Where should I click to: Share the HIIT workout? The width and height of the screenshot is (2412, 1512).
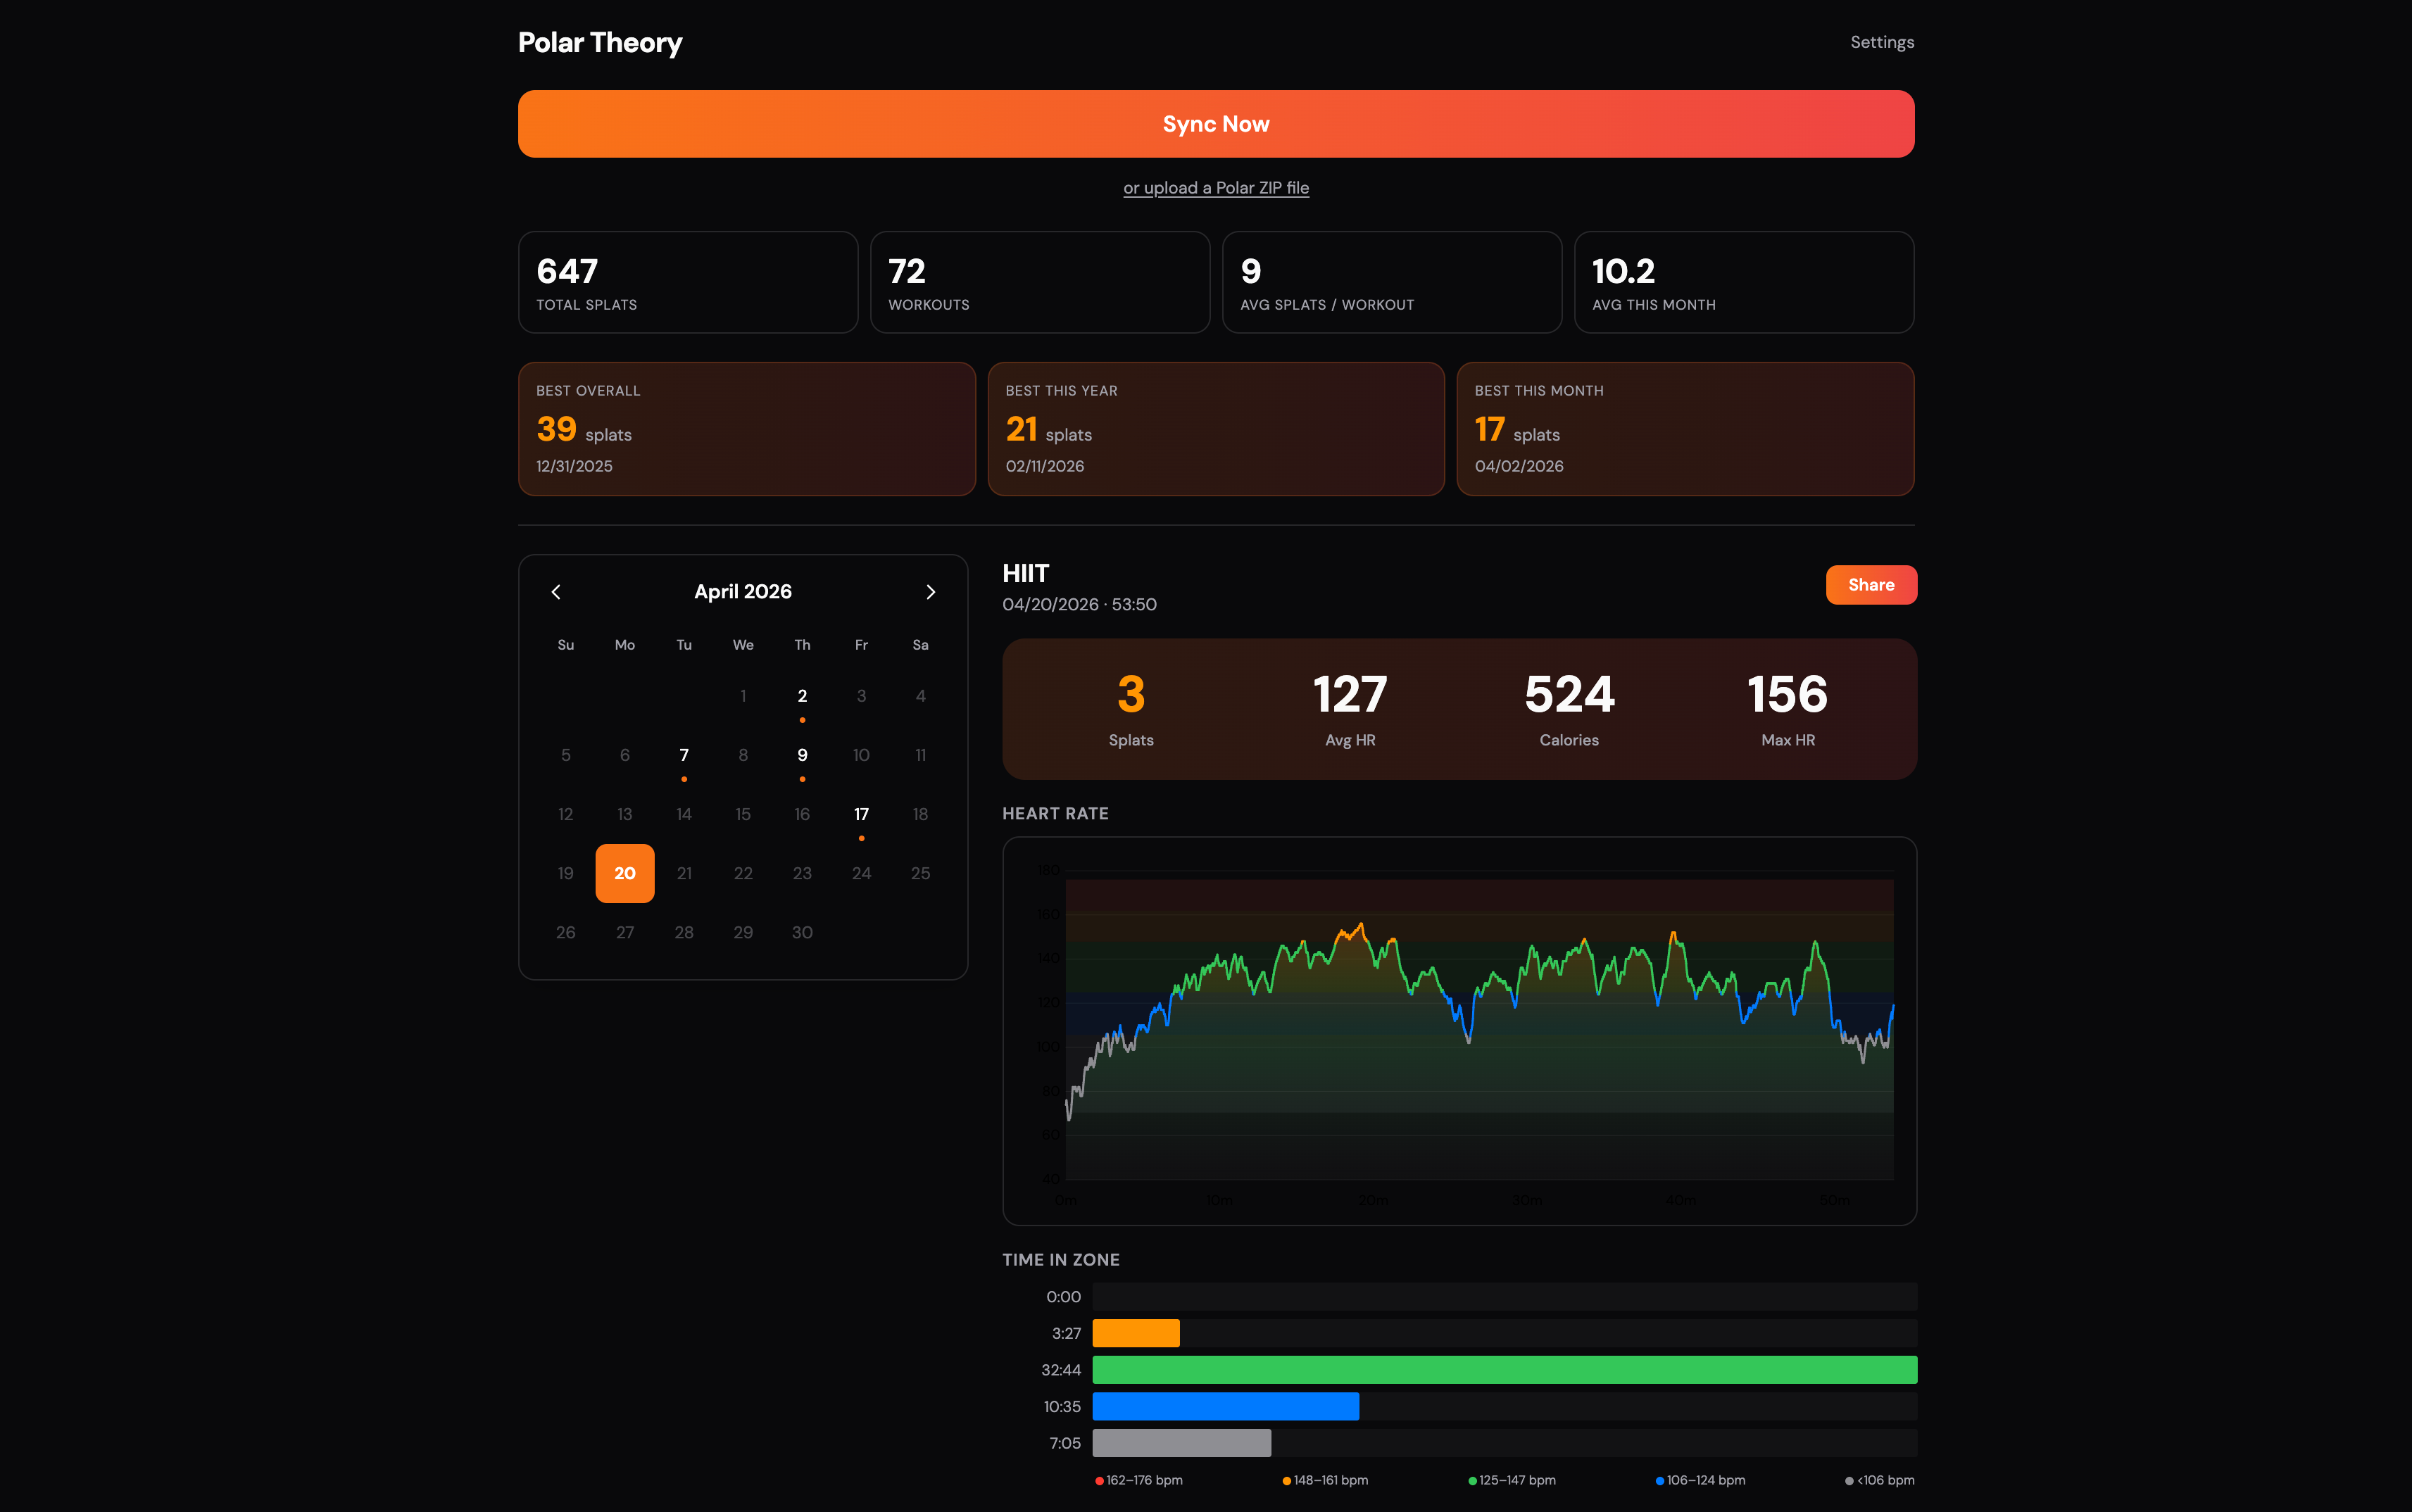tap(1871, 584)
